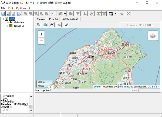
Task: Click the Camera snapshot map icon
Action: point(45,25)
